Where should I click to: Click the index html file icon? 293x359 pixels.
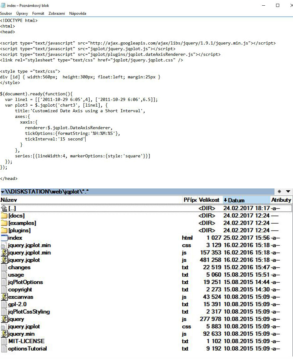point(4,238)
